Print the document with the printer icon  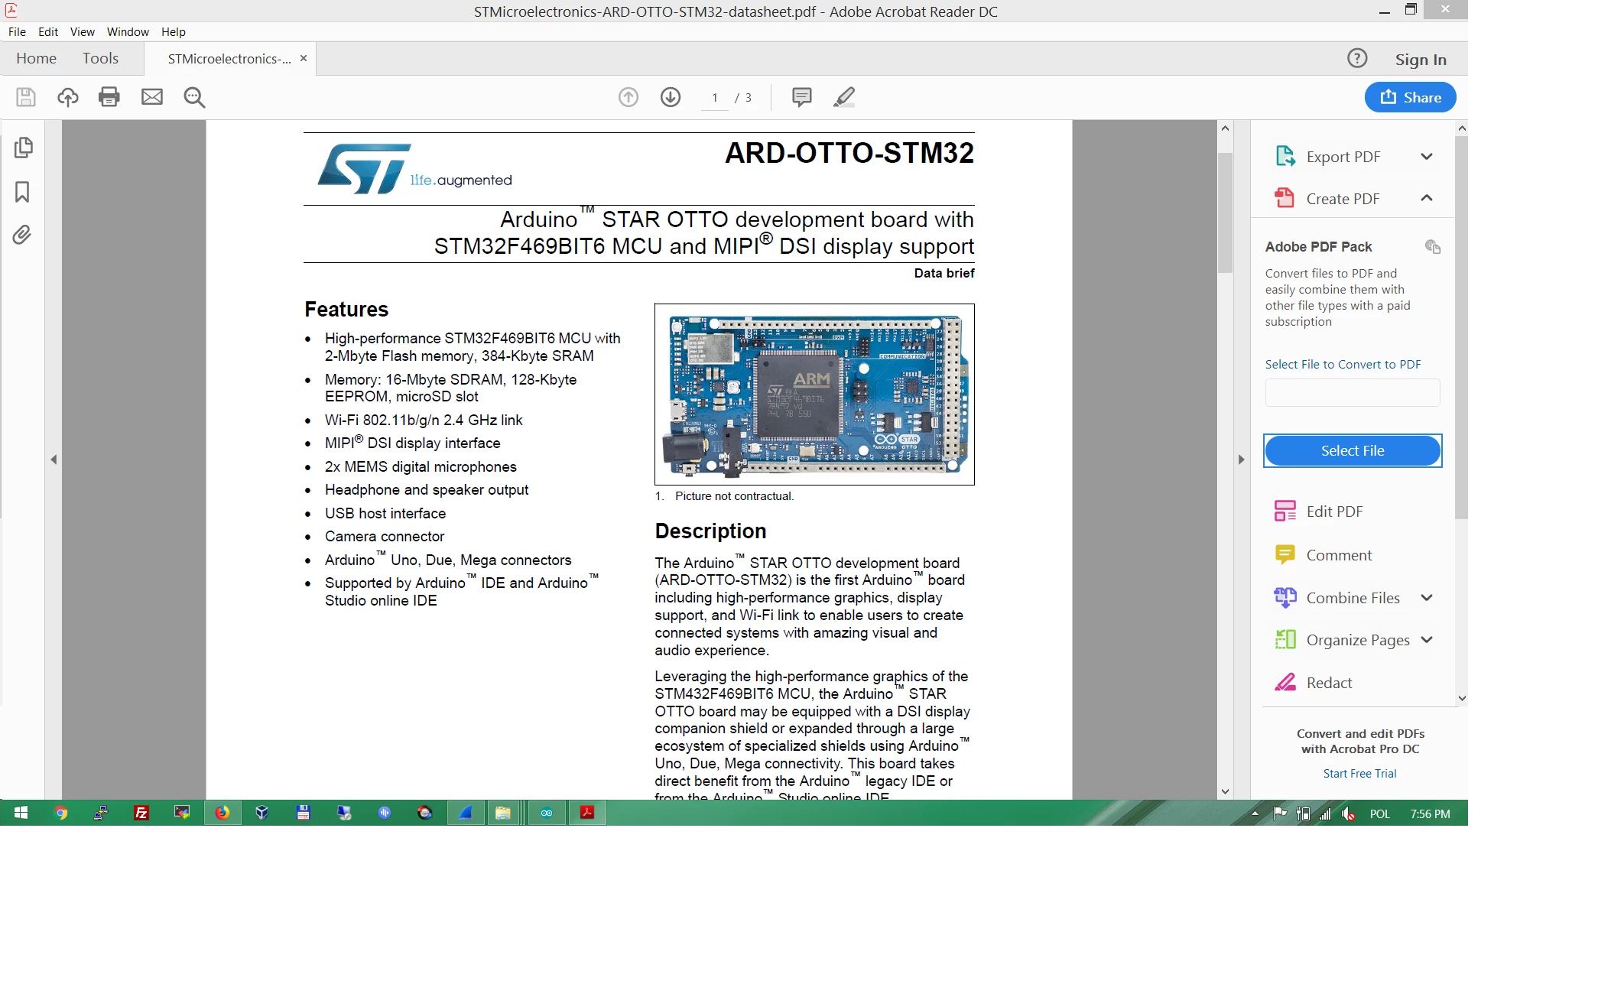pyautogui.click(x=109, y=97)
